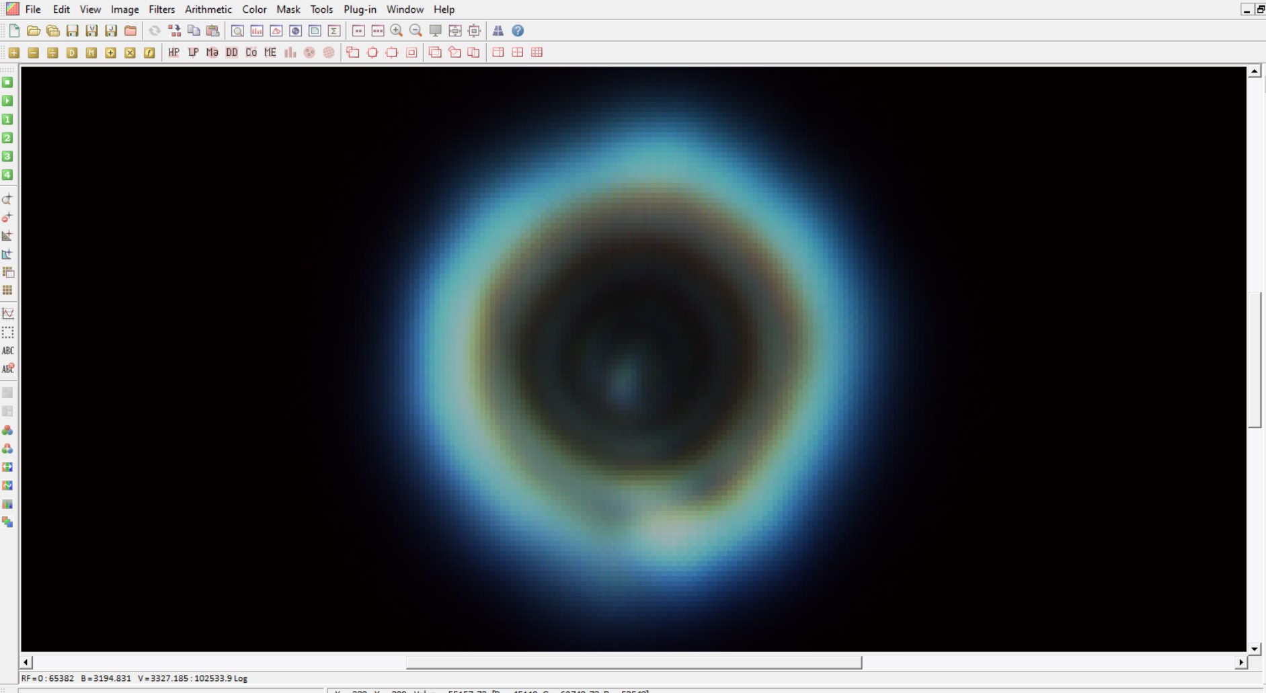Click the DD filter toolbar icon
This screenshot has width=1266, height=693.
(232, 52)
